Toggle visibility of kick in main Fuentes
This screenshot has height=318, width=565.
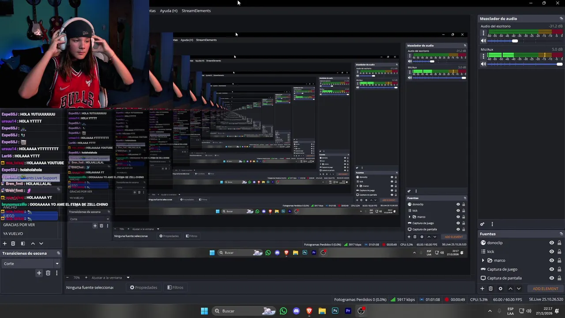click(552, 252)
